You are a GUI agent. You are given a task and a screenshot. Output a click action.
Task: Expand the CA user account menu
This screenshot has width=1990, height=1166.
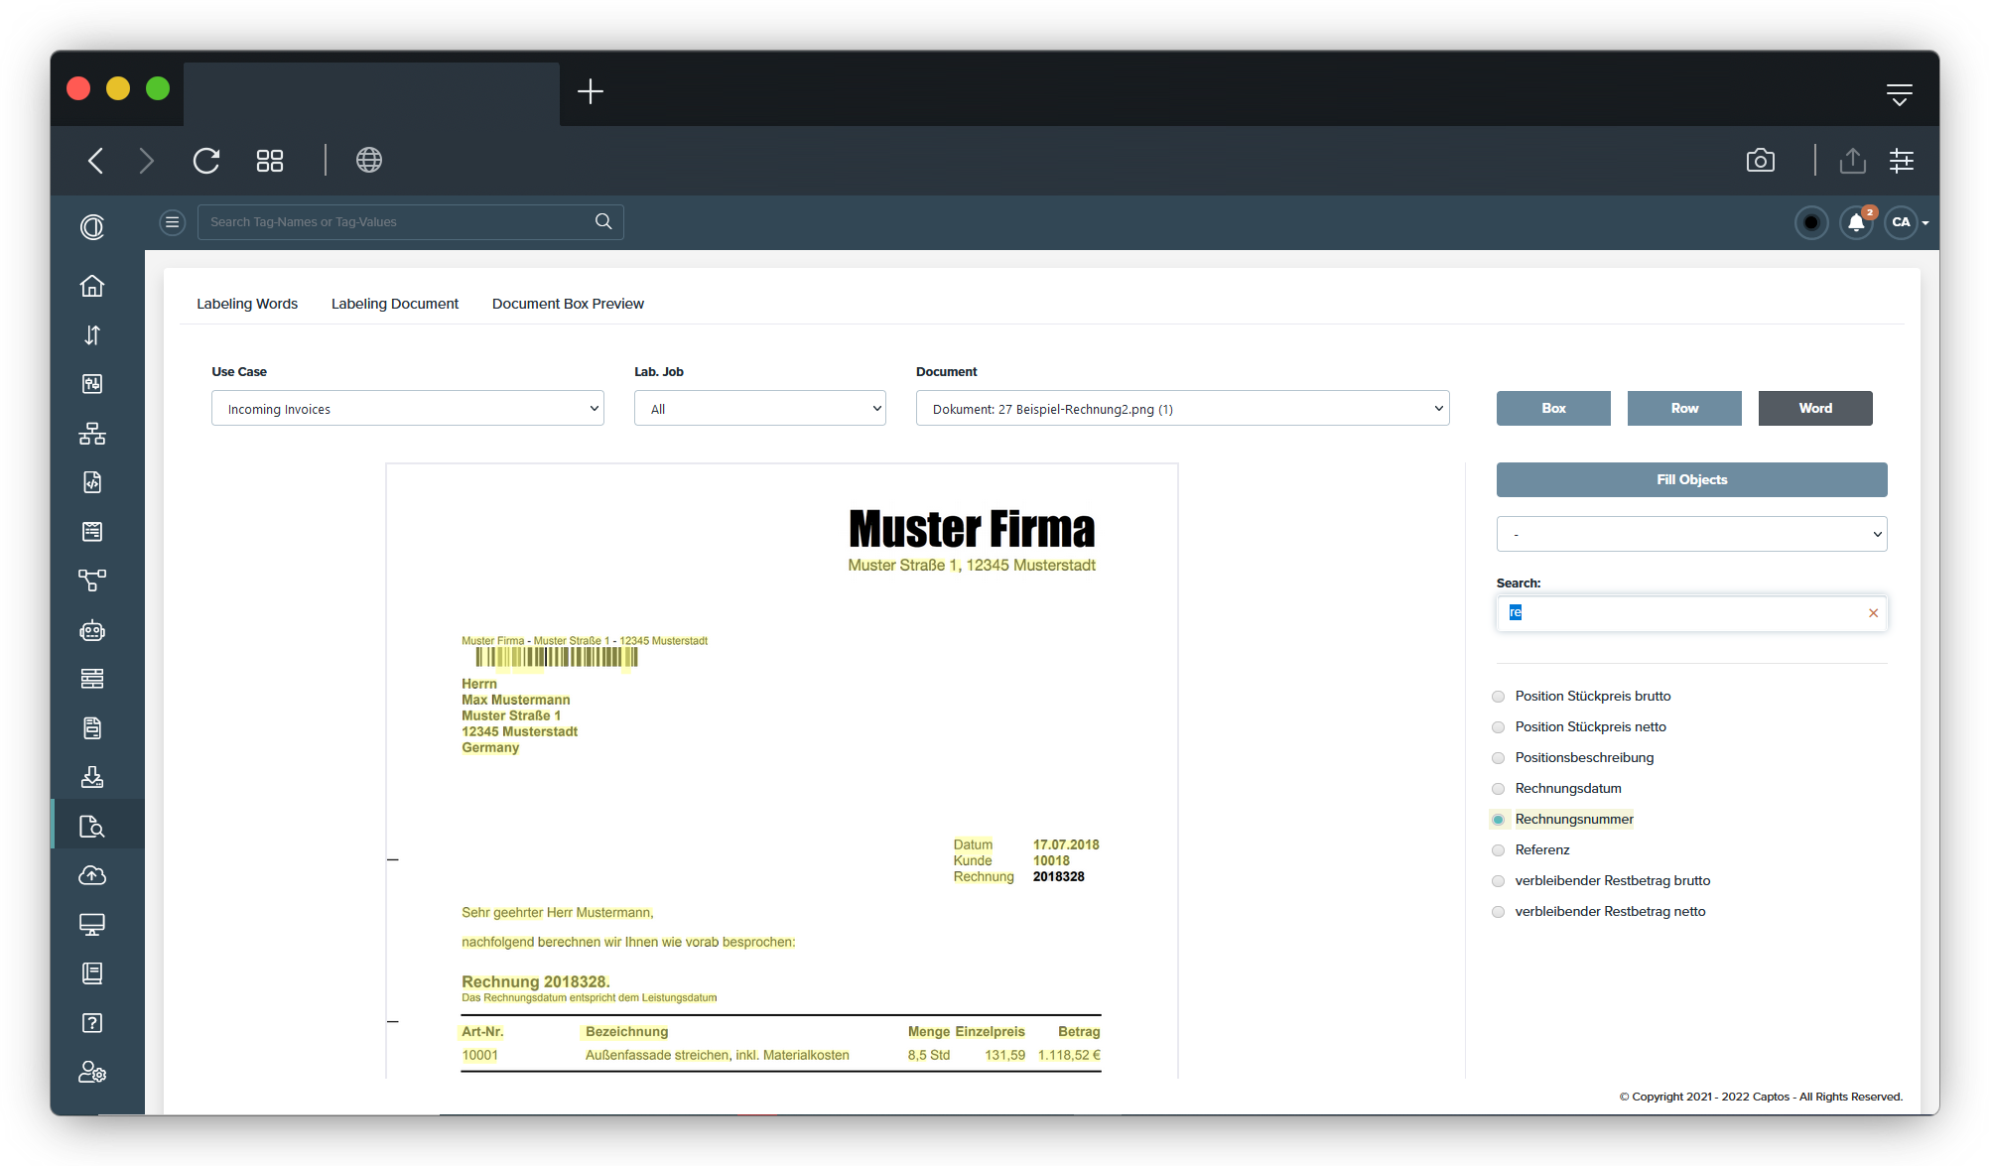pyautogui.click(x=1908, y=222)
